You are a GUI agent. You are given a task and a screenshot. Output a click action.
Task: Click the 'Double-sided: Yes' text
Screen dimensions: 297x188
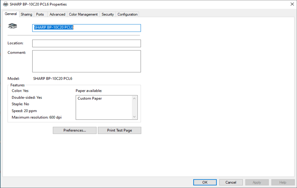[x=27, y=97]
